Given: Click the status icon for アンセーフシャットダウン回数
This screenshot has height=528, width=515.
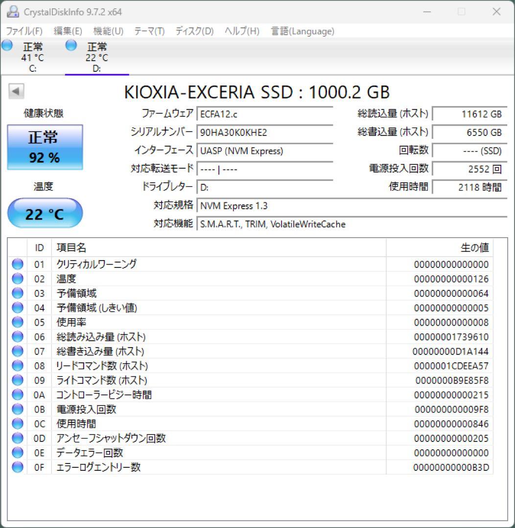Looking at the screenshot, I should pyautogui.click(x=17, y=438).
